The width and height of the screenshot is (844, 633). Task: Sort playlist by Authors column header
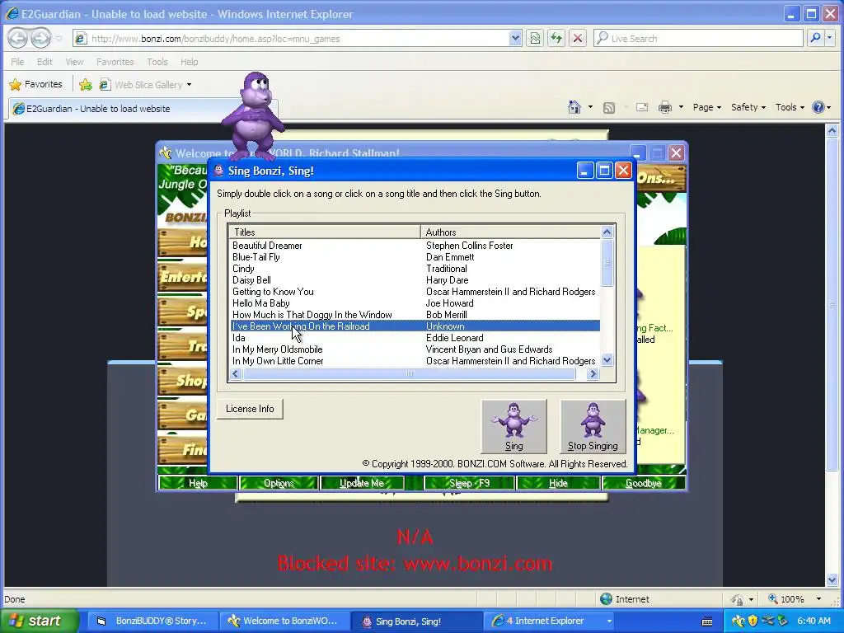(510, 232)
